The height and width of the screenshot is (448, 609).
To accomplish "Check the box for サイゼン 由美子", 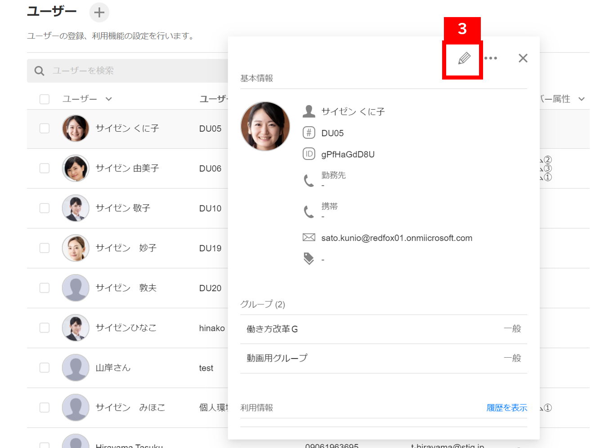I will [x=45, y=168].
